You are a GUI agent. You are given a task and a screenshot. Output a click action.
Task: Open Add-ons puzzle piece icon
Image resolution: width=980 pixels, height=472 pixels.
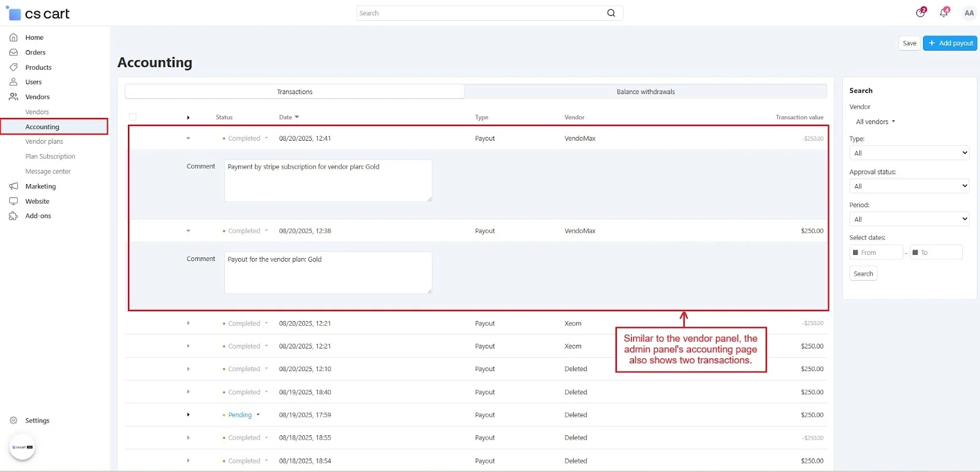(x=13, y=216)
